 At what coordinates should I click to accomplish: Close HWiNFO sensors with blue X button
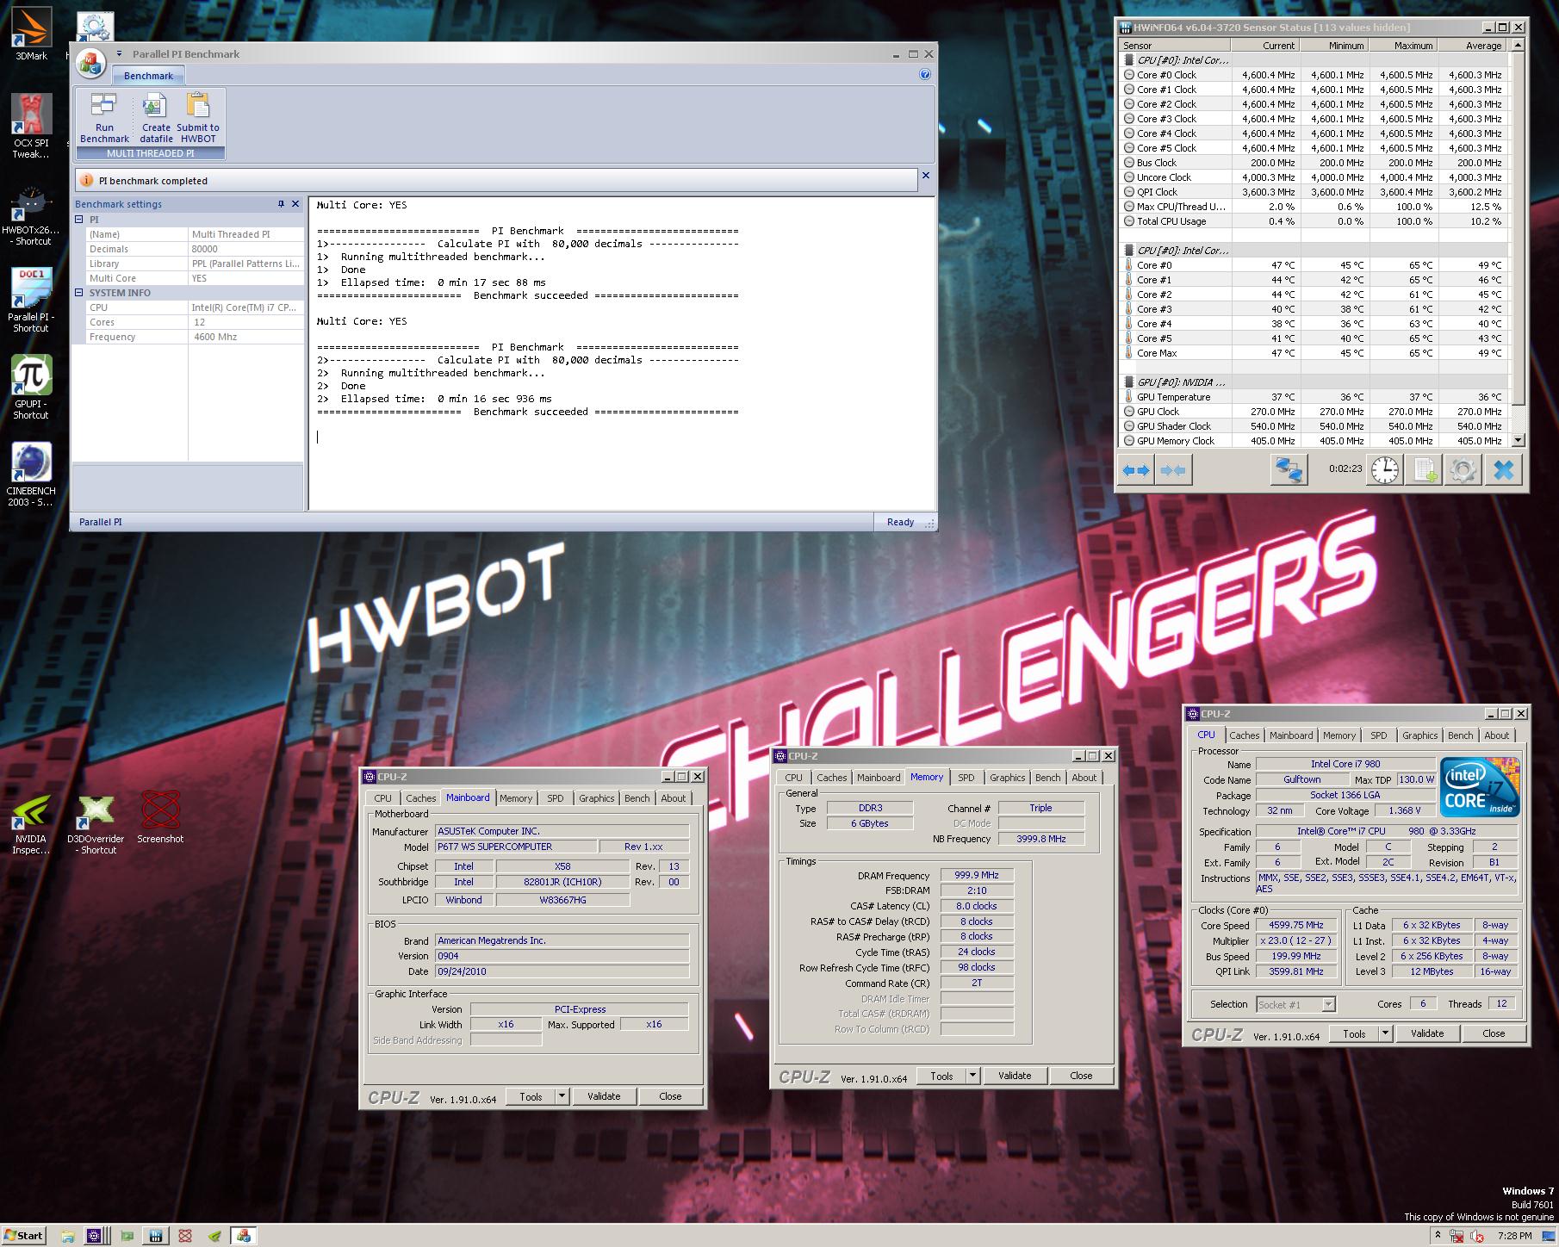point(1503,470)
